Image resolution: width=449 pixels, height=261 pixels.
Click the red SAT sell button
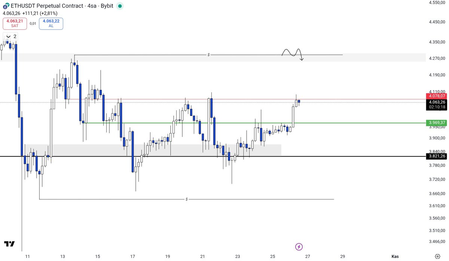15,24
